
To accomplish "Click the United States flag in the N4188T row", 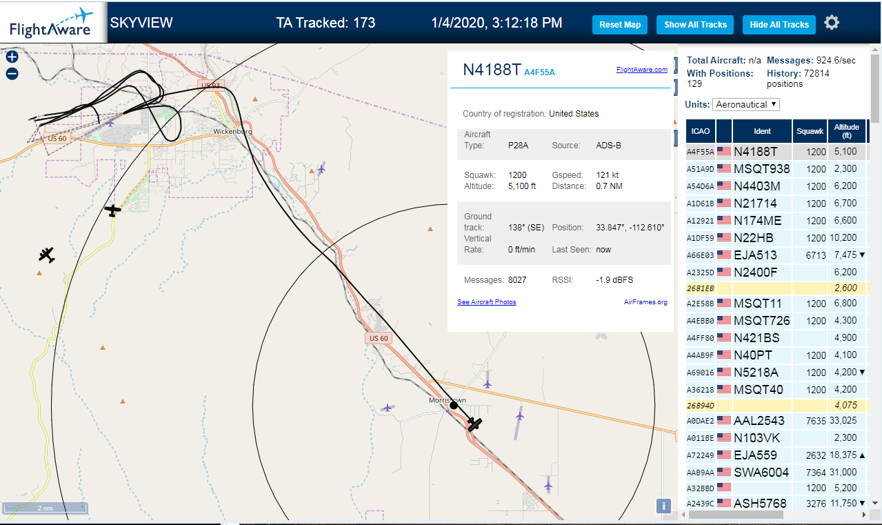I will point(724,152).
